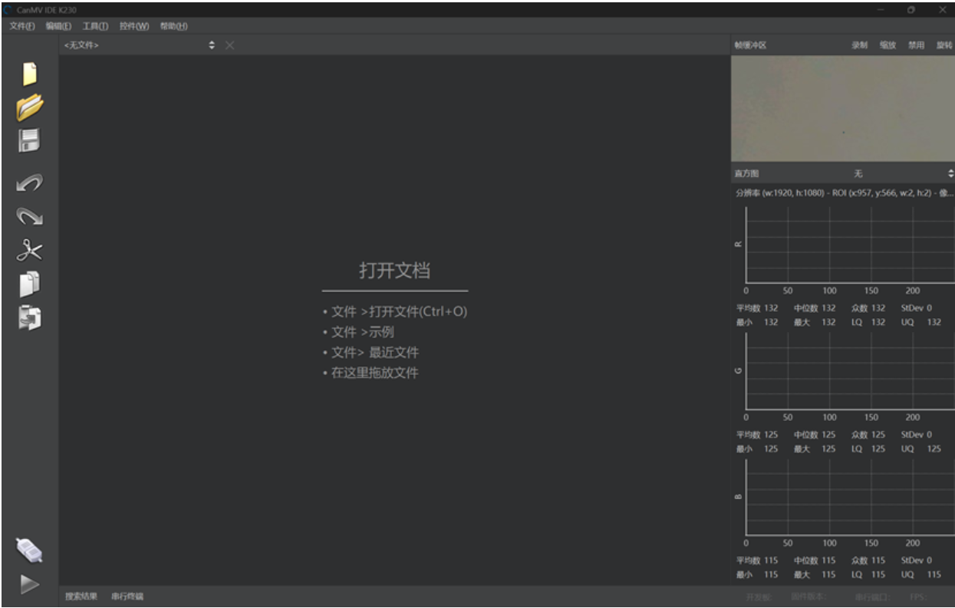The image size is (955, 608).
Task: Open the 编辑(E) menu
Action: pos(58,26)
